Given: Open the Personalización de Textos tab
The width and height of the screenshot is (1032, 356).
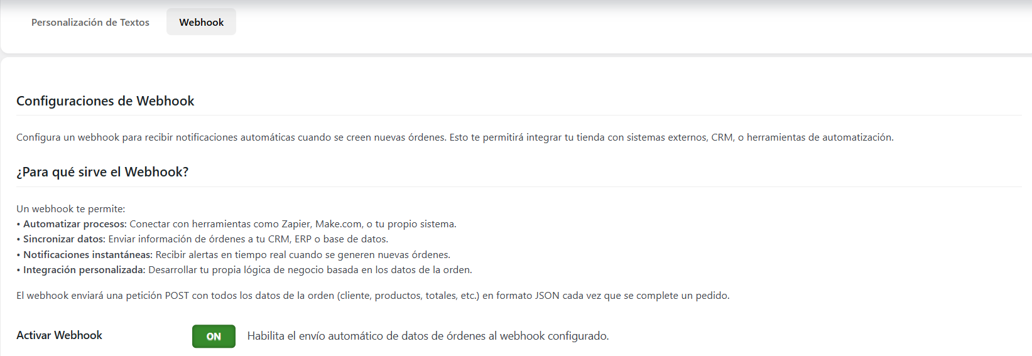Looking at the screenshot, I should click(x=90, y=22).
